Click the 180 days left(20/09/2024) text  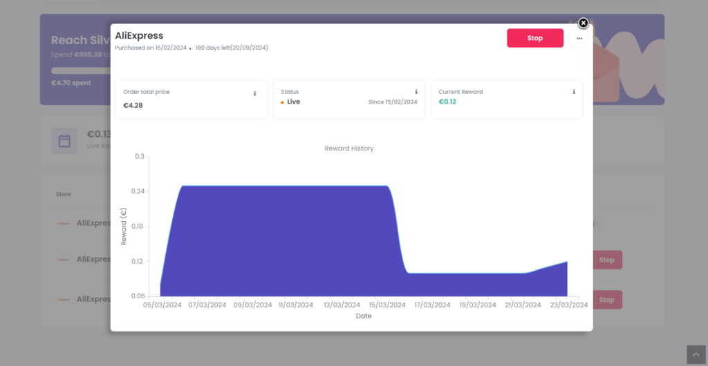coord(232,48)
